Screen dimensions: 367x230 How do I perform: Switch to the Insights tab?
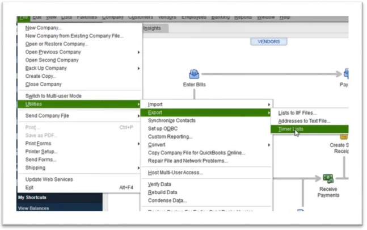[x=151, y=28]
